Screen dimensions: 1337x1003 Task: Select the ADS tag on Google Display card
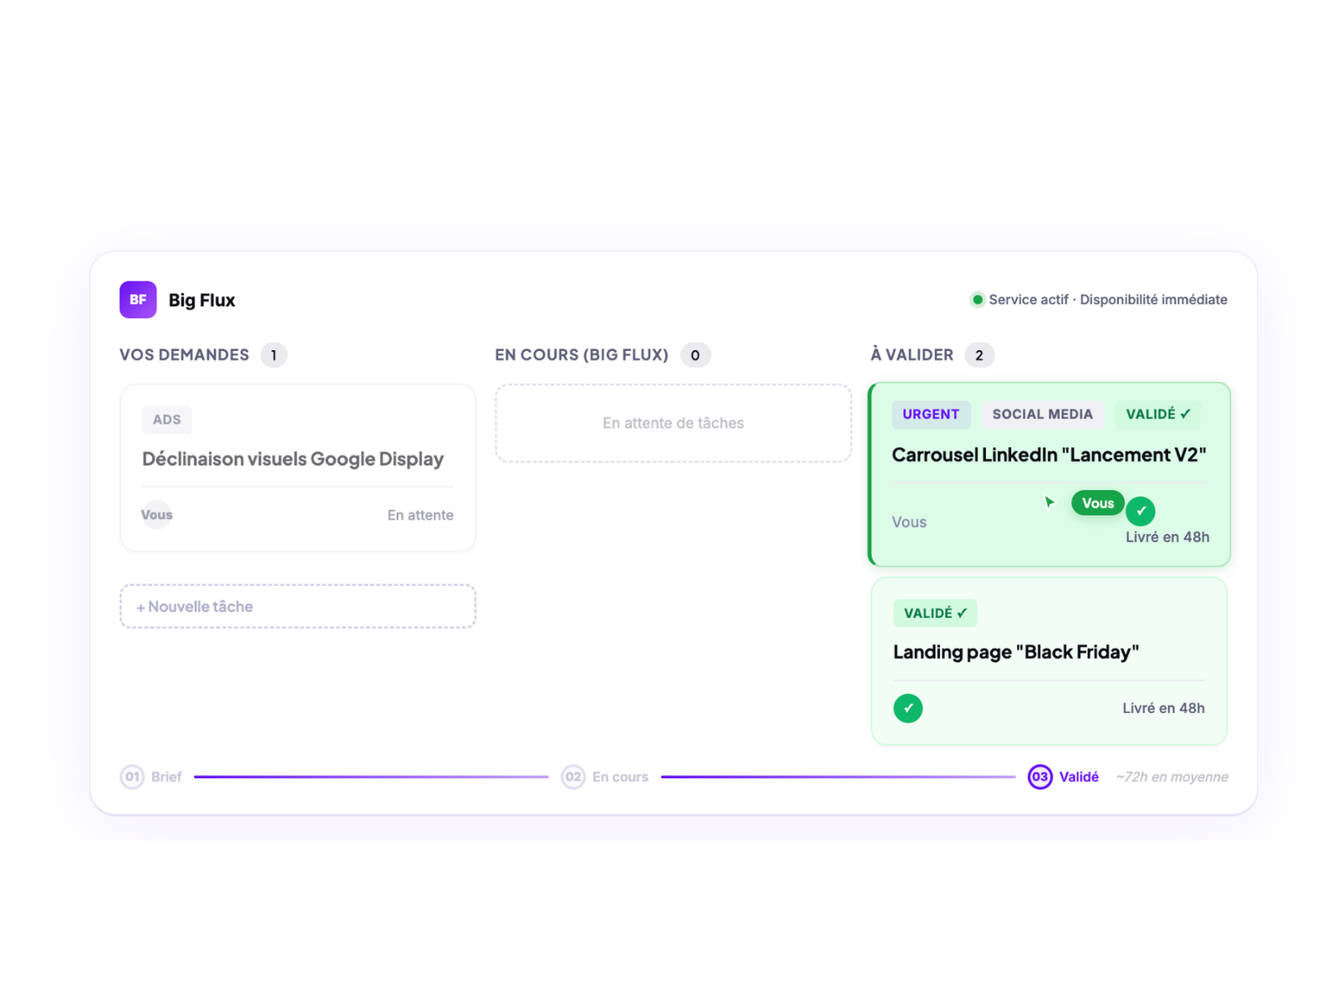166,420
